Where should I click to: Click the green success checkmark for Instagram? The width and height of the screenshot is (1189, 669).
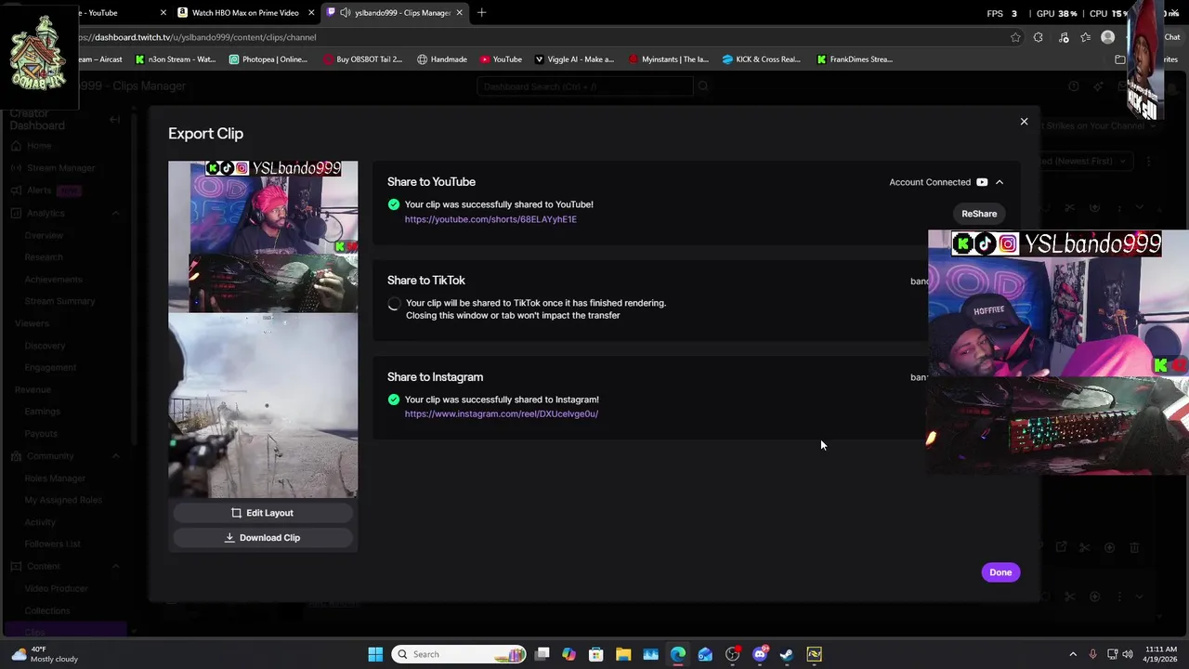394,400
